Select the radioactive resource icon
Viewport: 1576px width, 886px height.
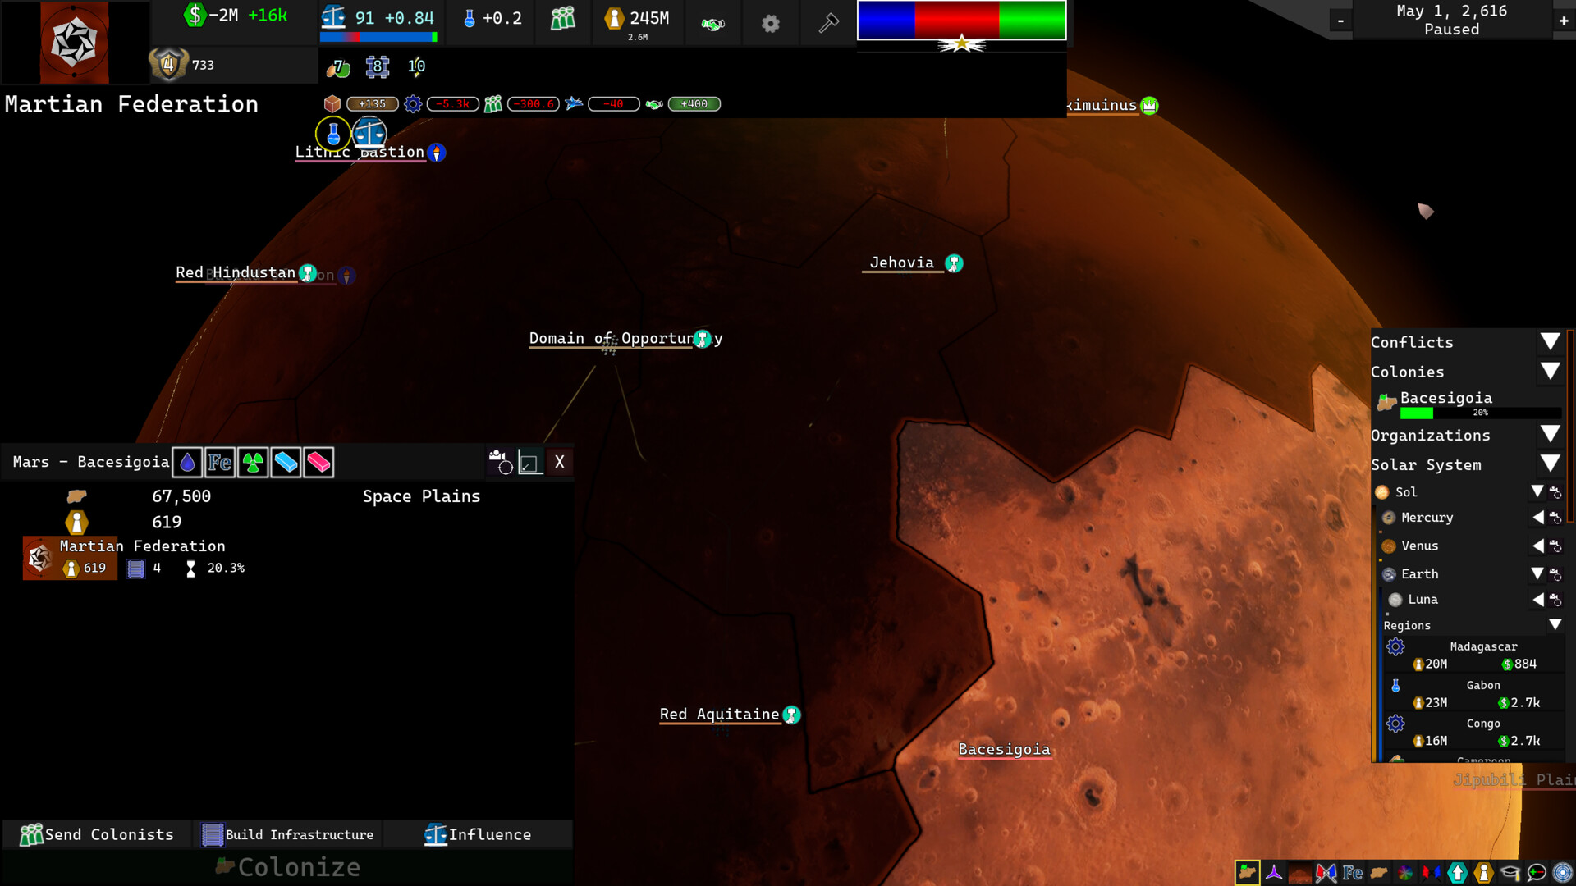pyautogui.click(x=253, y=463)
